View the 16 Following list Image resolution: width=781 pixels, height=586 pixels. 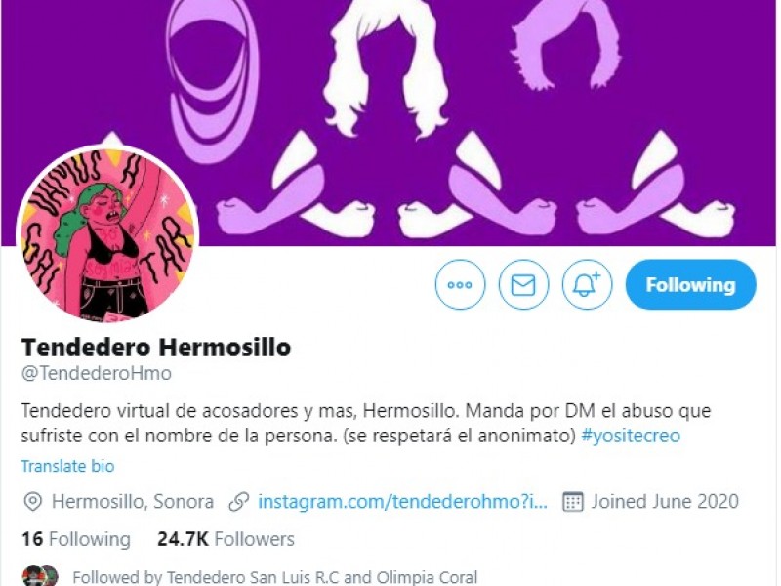[x=76, y=539]
